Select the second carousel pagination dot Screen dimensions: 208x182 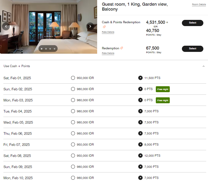click(45, 49)
